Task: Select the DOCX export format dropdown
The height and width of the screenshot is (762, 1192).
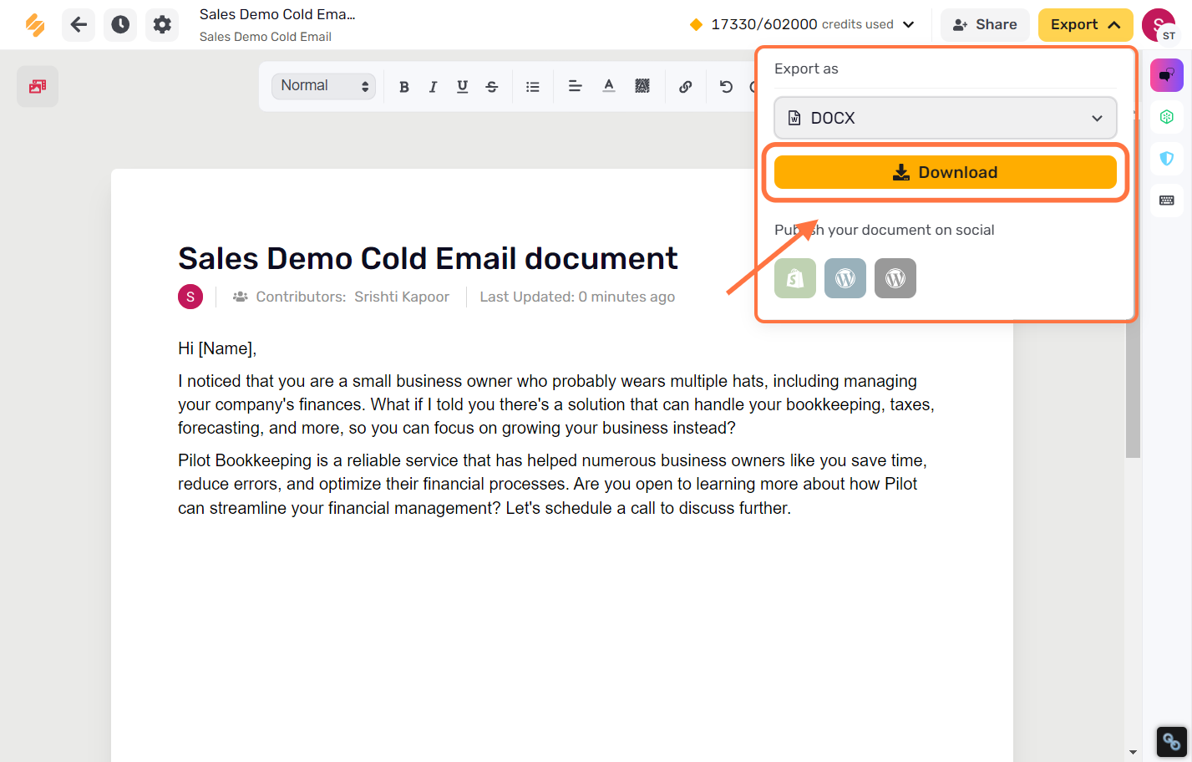Action: point(945,118)
